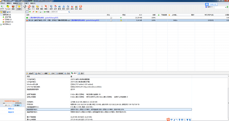This screenshot has width=229, height=121.
Task: Select the Completed (2) tree item
Action: 8,20
